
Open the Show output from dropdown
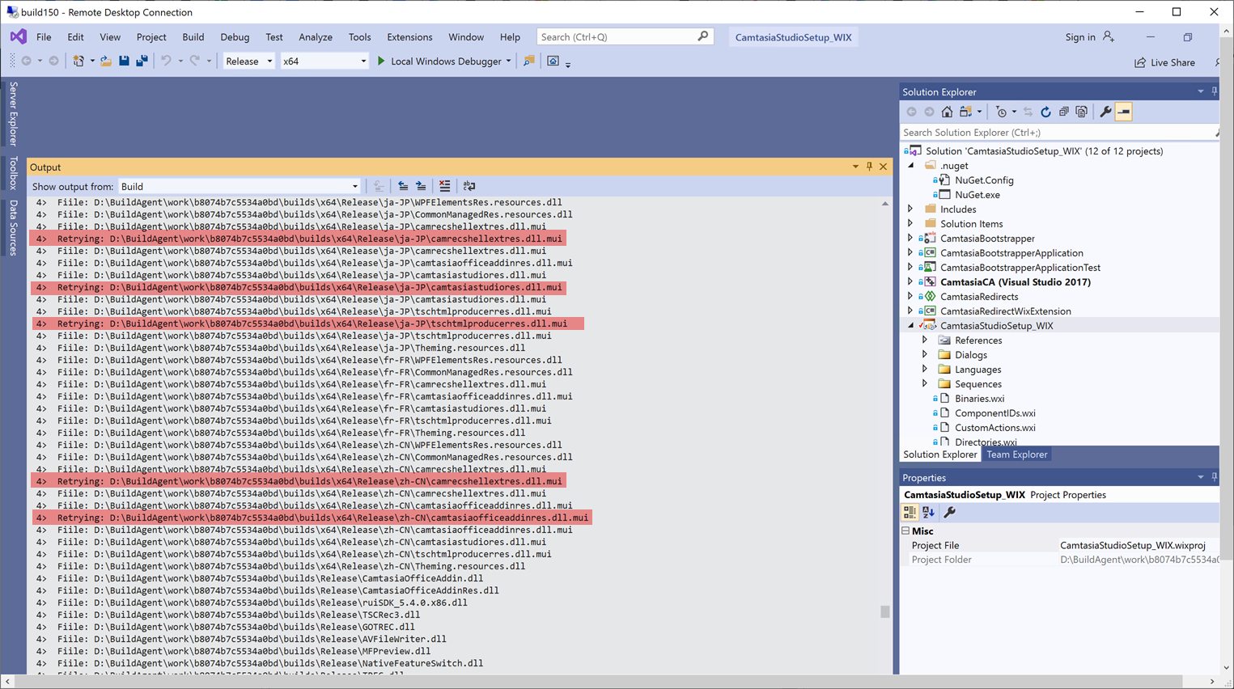pyautogui.click(x=240, y=187)
